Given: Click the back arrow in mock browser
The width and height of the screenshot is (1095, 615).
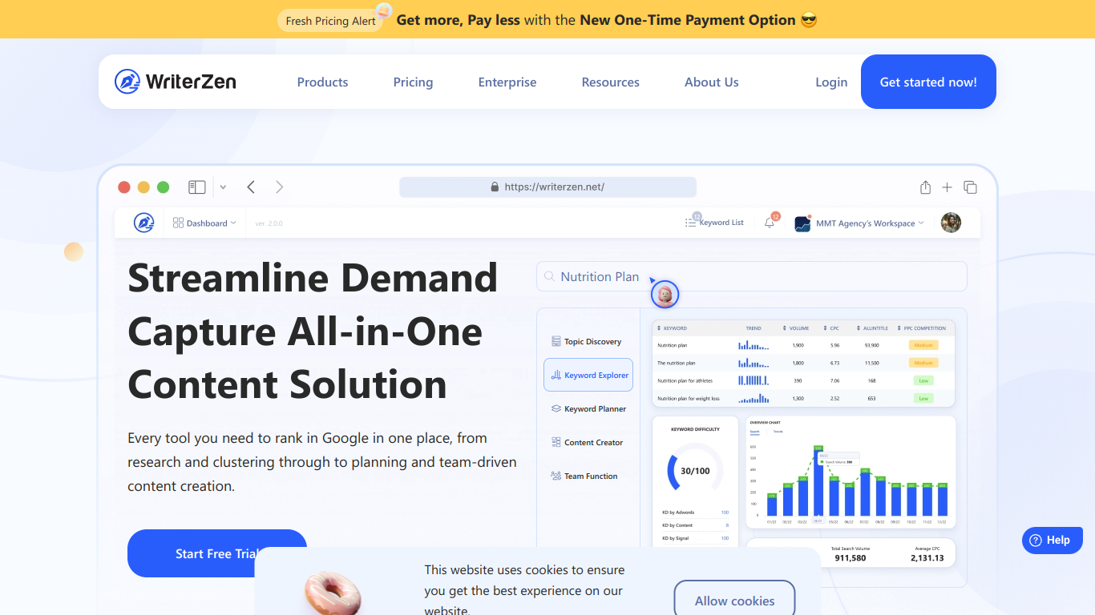Looking at the screenshot, I should point(251,187).
